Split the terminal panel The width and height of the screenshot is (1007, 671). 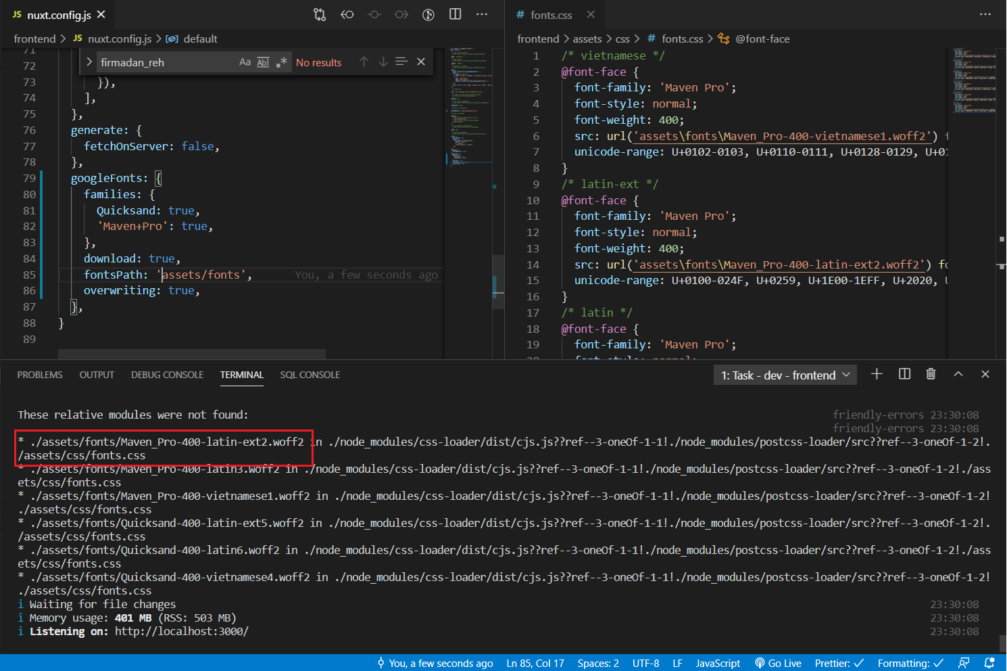tap(904, 374)
